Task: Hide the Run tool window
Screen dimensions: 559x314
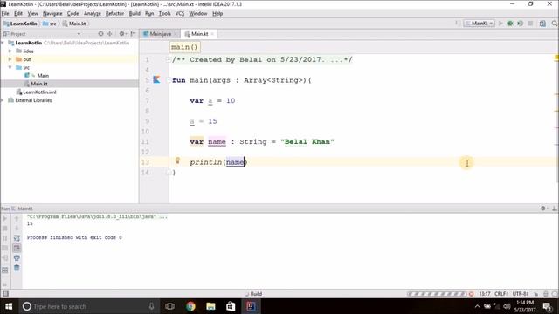Action: pos(555,208)
